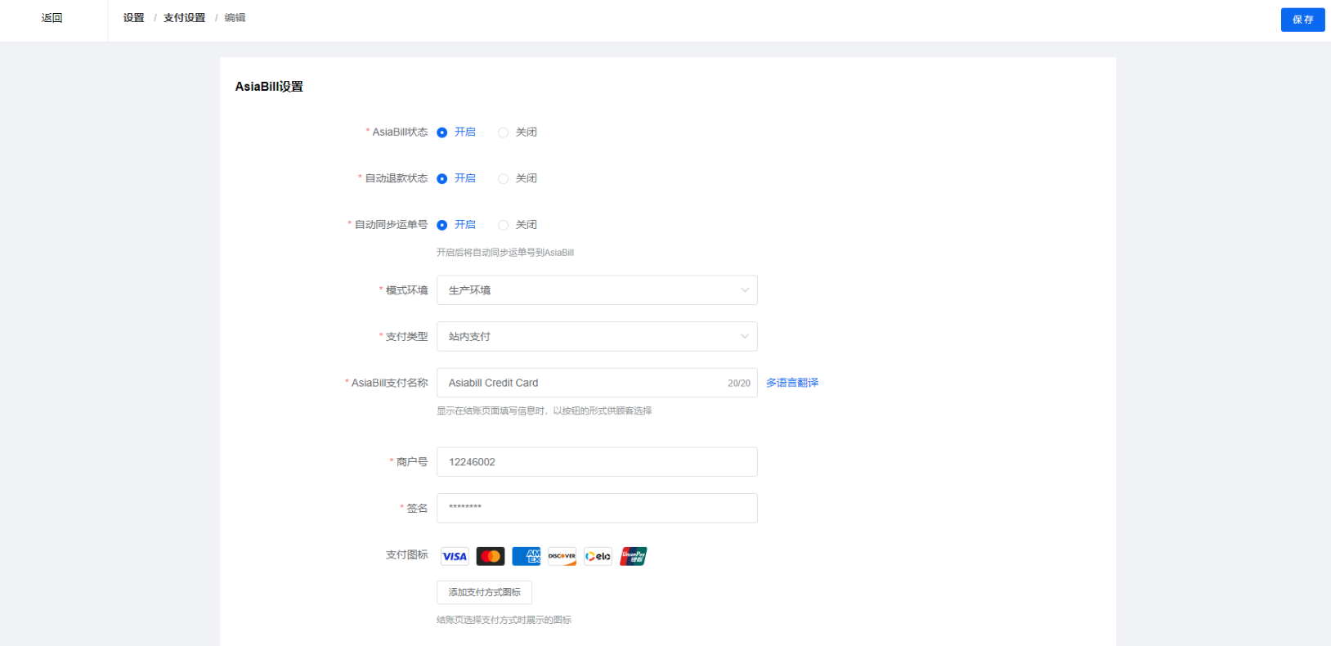
Task: Save settings with the 保存 button
Action: tap(1302, 20)
